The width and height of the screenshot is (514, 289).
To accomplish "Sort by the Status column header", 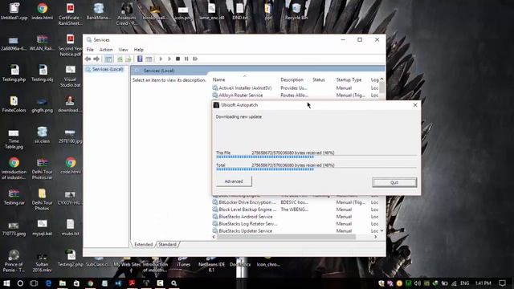I will pos(319,79).
